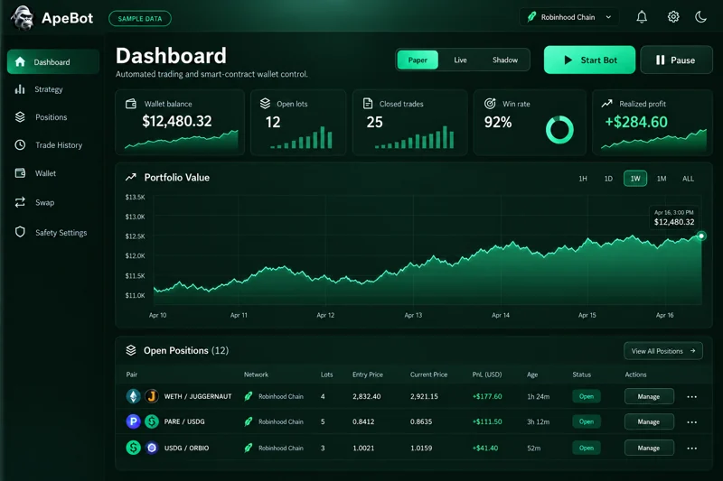Set chart range to 1D
723x481 pixels.
(x=608, y=179)
